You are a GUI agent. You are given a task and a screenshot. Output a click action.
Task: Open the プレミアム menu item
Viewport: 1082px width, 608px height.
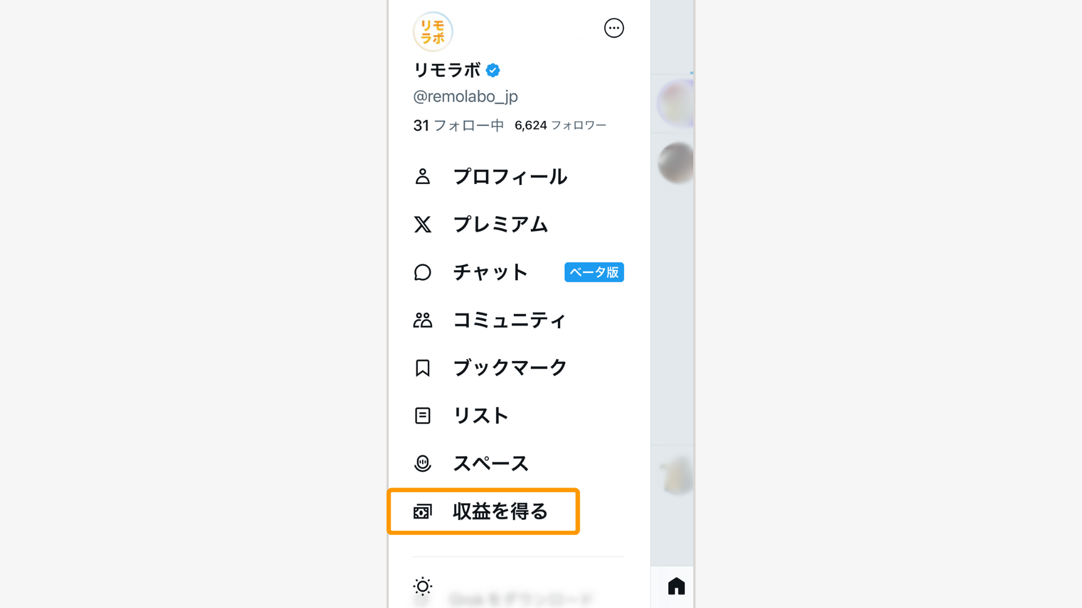500,225
